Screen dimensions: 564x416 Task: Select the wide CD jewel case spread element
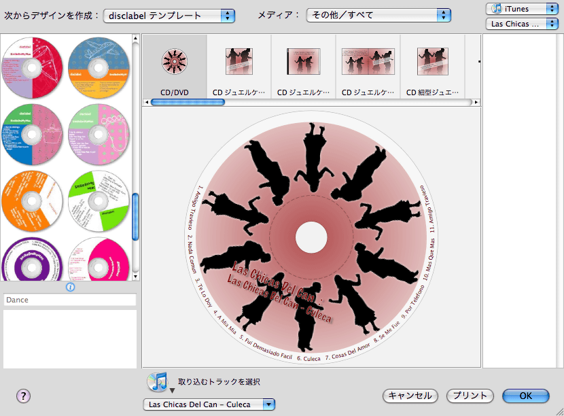pyautogui.click(x=368, y=67)
